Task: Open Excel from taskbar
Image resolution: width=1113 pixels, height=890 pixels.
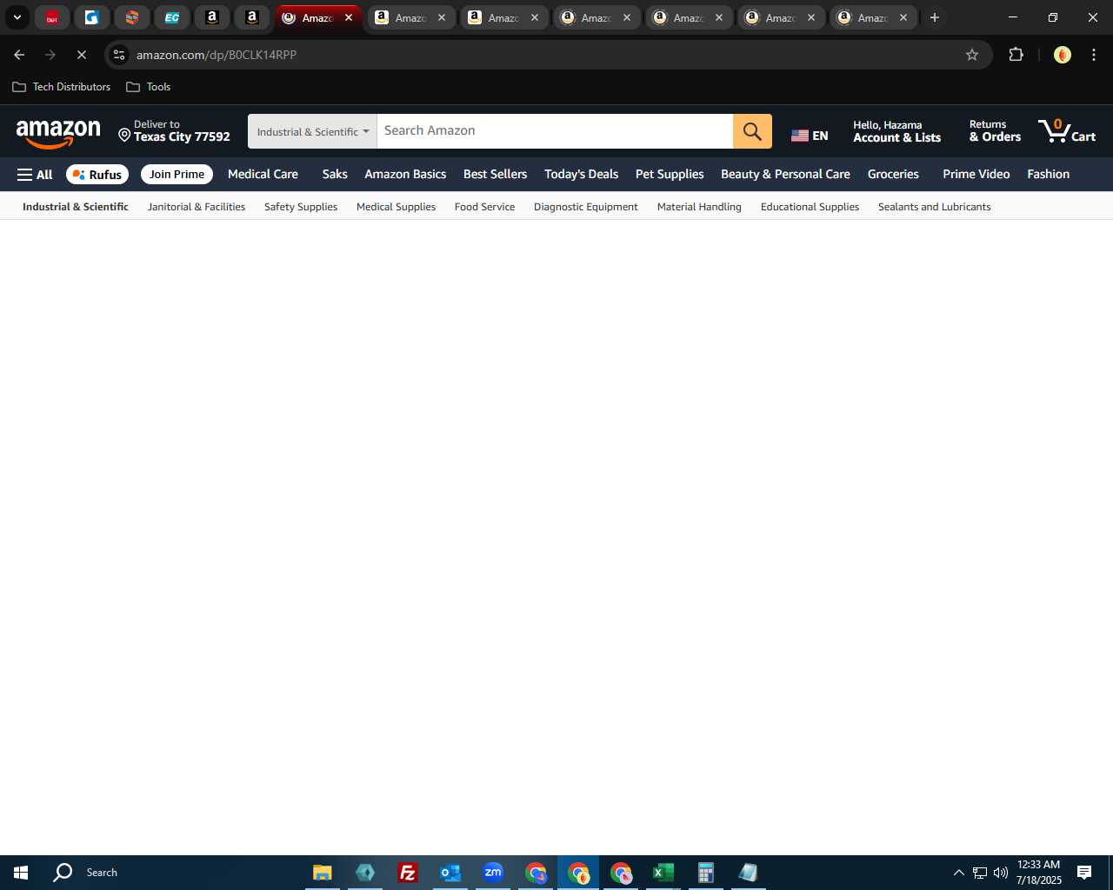Action: (x=663, y=873)
